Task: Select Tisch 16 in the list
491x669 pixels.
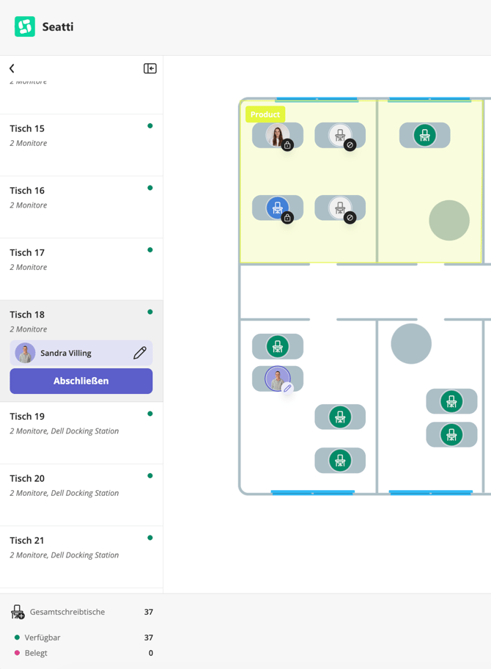Action: [81, 207]
